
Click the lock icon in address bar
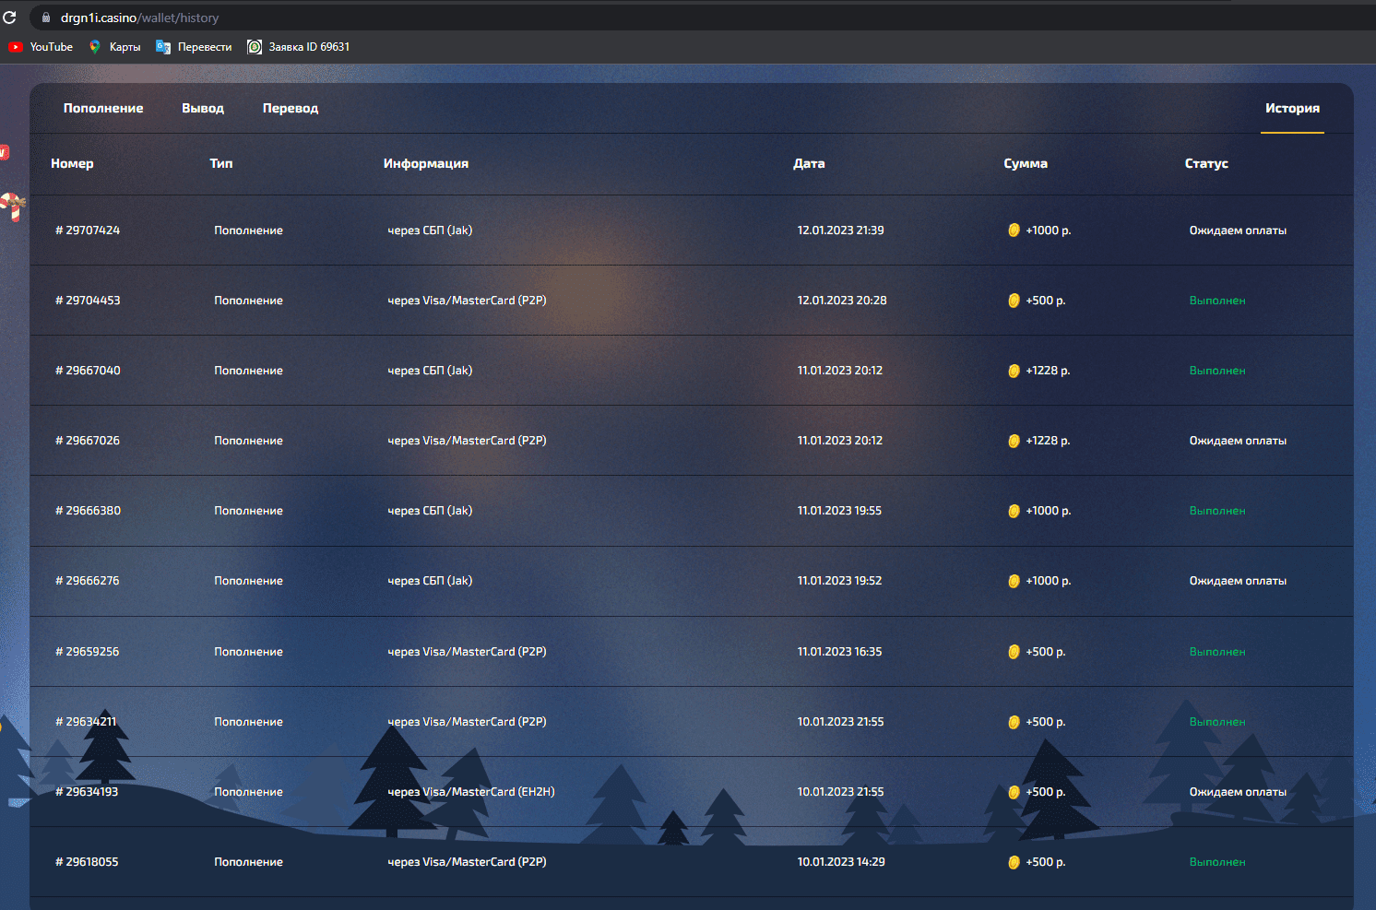click(x=46, y=18)
